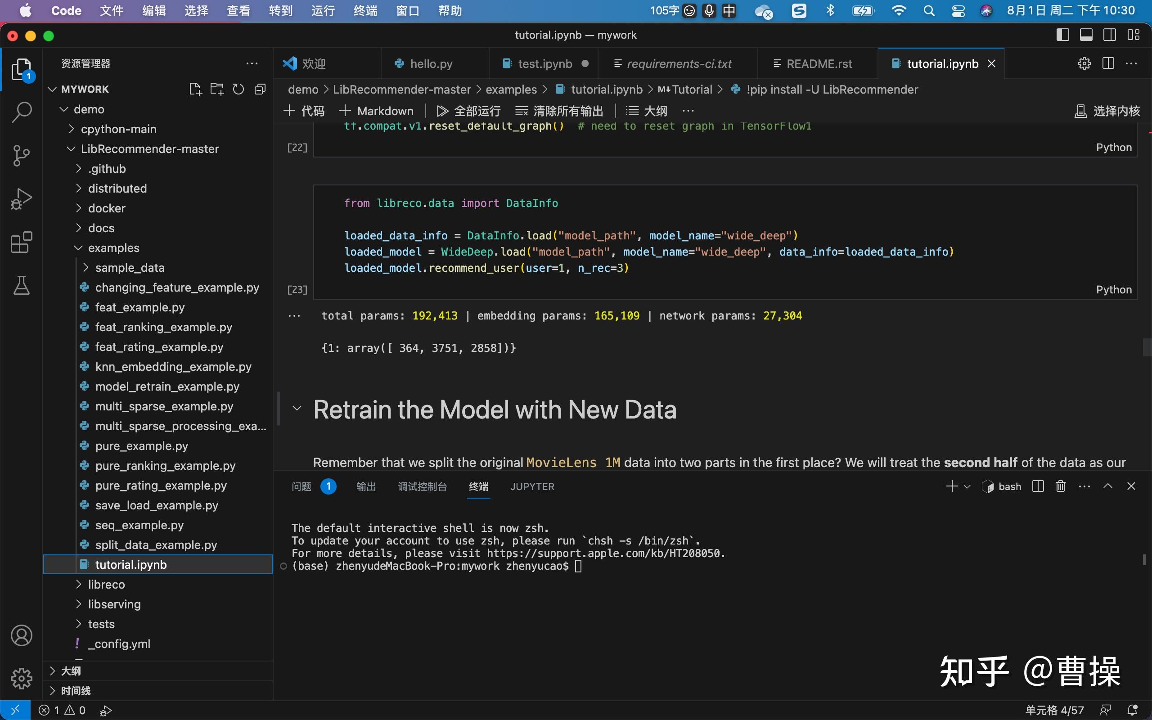Screen dimensions: 1152x720
Task: Toggle primary sidebar visibility
Action: pos(1062,35)
